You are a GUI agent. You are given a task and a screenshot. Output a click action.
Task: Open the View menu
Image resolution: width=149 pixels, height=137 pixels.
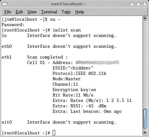point(32,12)
